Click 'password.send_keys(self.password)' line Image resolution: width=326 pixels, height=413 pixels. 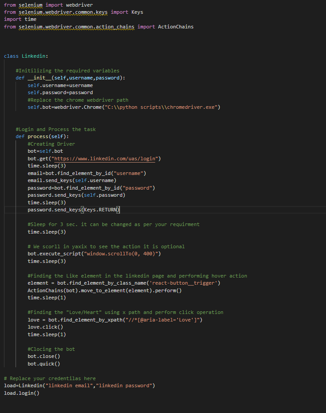(76, 195)
